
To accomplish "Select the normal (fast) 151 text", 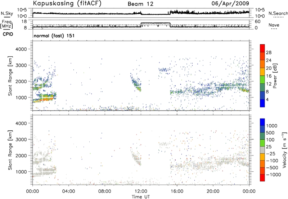I will coord(54,36).
